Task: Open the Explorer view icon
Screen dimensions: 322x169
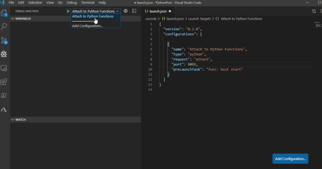Action: point(4,13)
